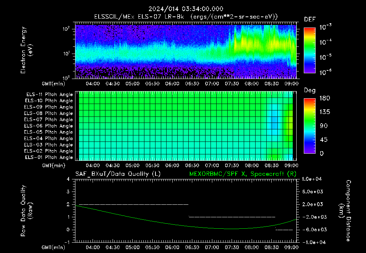Click the SAF_BXuT/Data Quality (L) legend label
366x253 pixels.
118,174
